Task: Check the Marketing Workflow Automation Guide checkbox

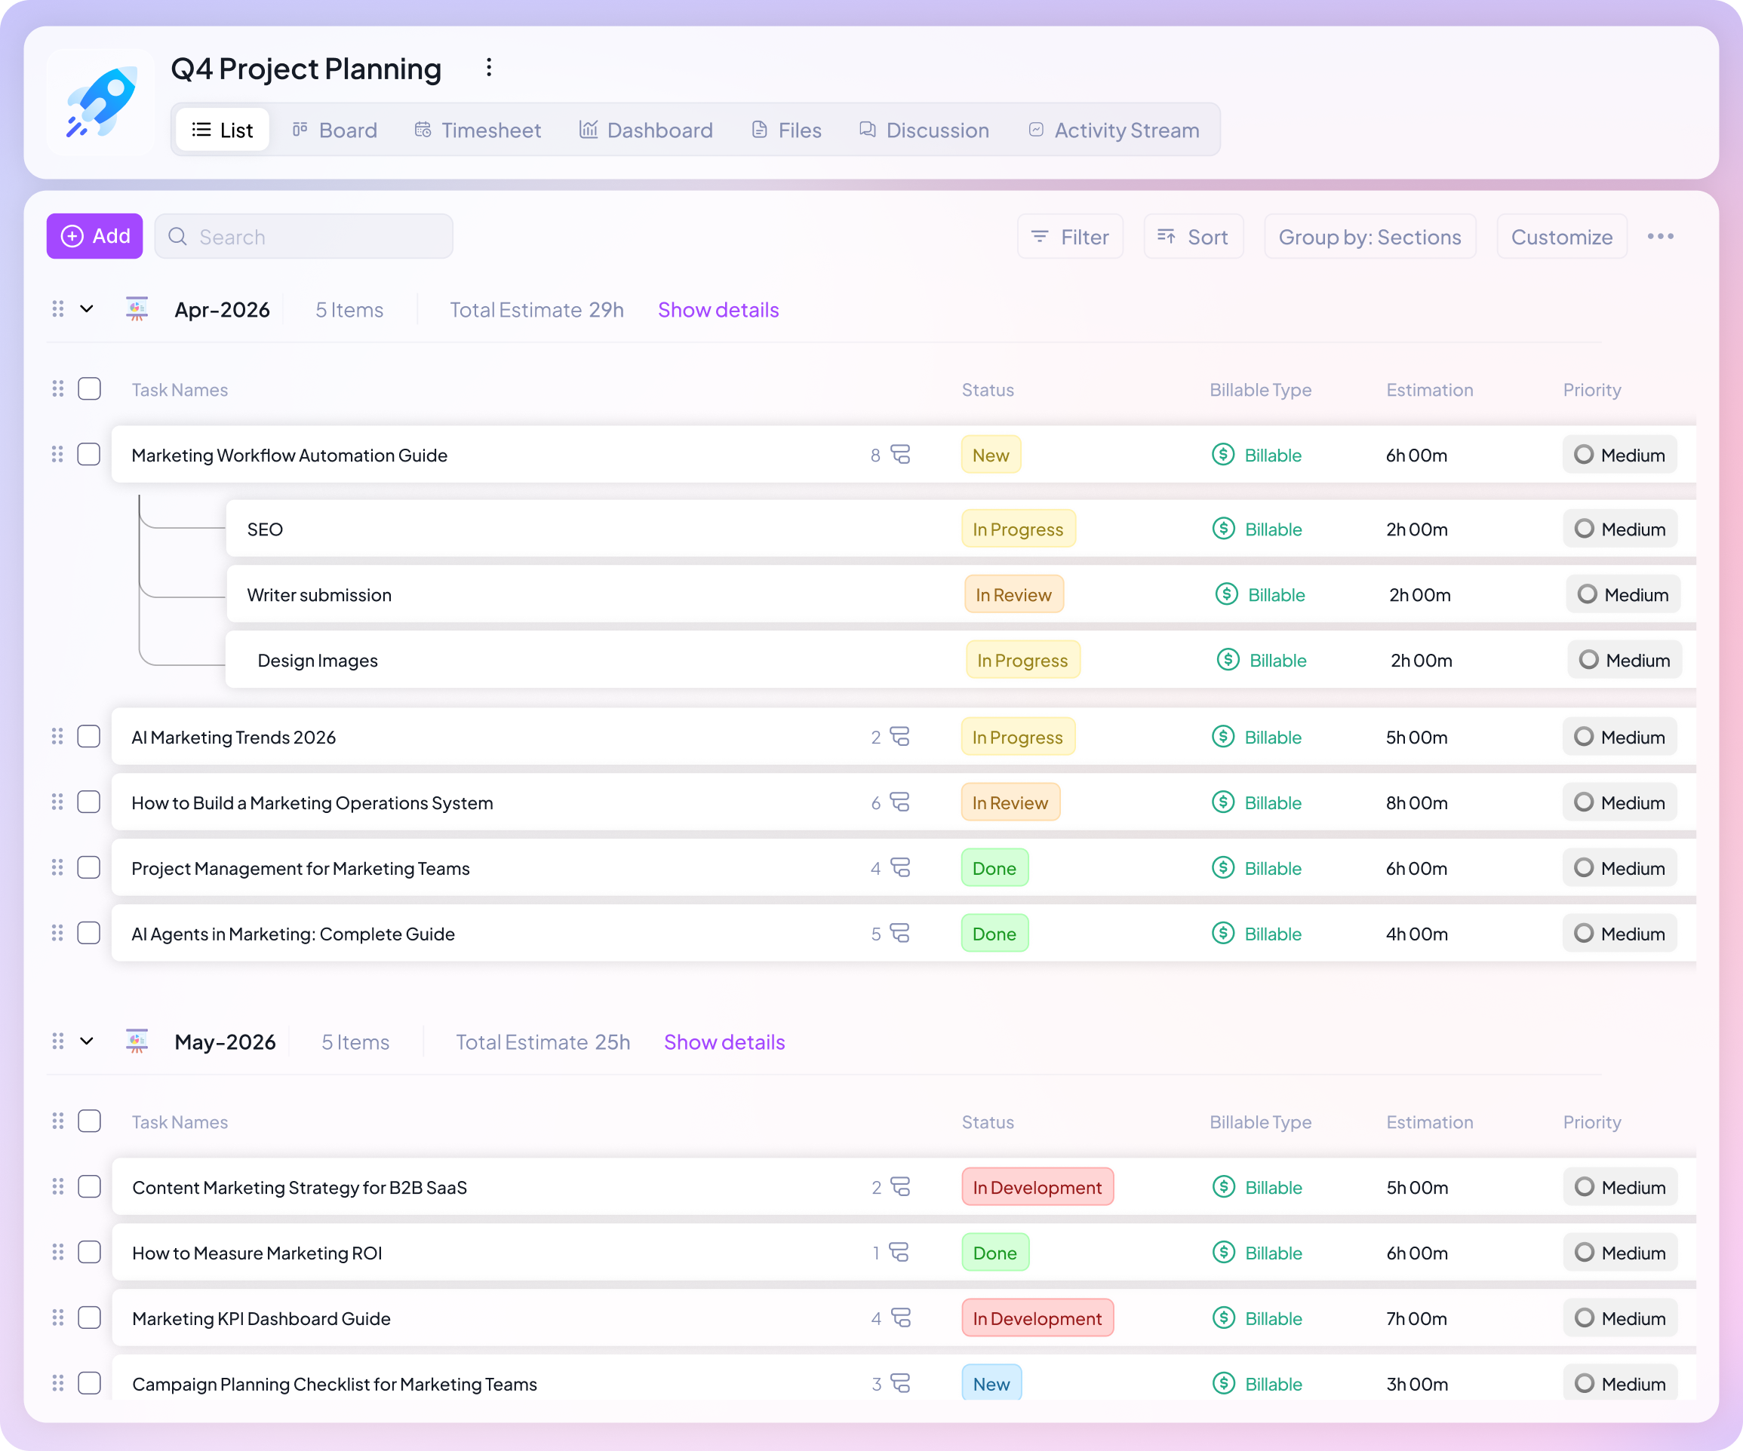Action: (89, 455)
